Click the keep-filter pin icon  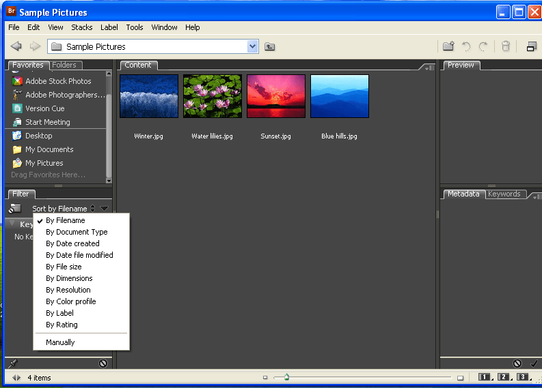click(13, 363)
